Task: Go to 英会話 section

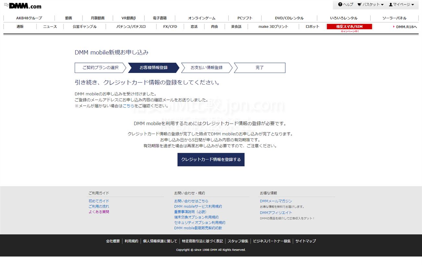Action: (236, 27)
